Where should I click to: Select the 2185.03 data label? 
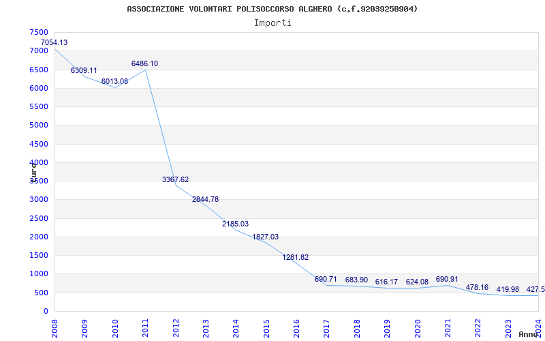click(235, 224)
